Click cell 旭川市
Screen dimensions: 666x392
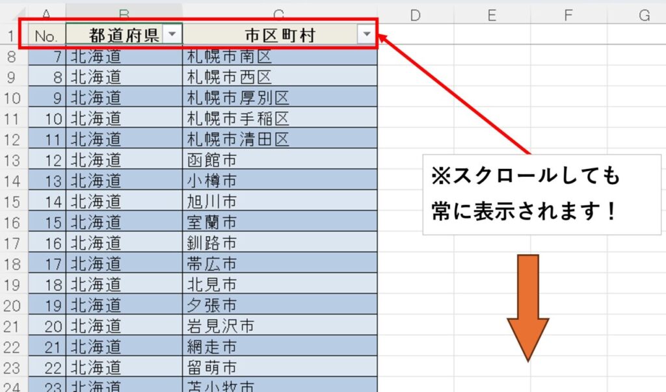280,202
